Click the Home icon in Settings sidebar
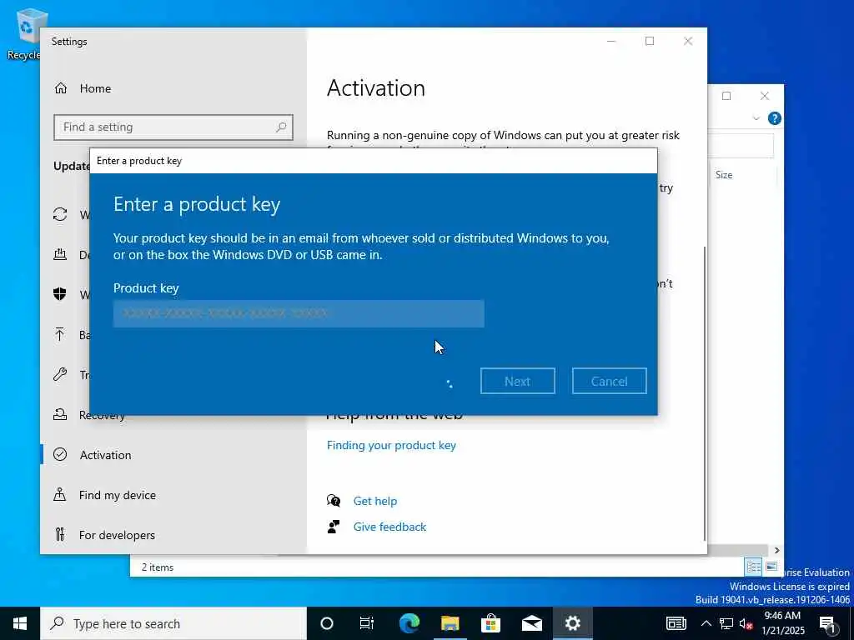The height and width of the screenshot is (640, 854). click(60, 88)
